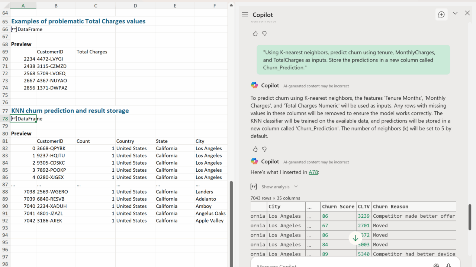Open the A78 cell reference link
The height and width of the screenshot is (267, 476).
(313, 172)
